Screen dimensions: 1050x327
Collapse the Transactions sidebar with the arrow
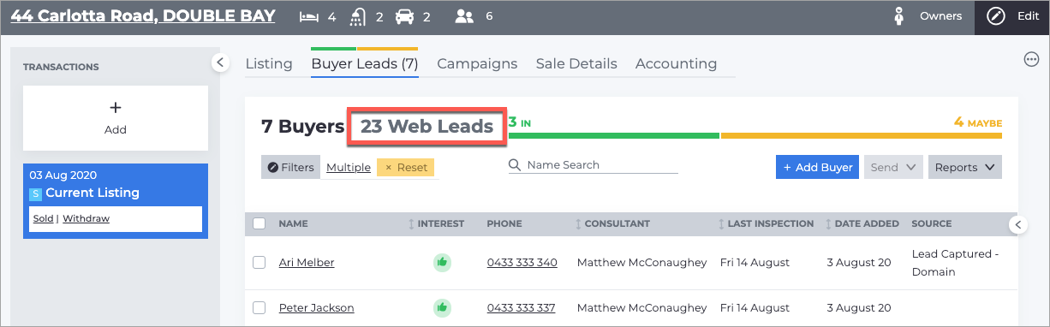coord(220,62)
